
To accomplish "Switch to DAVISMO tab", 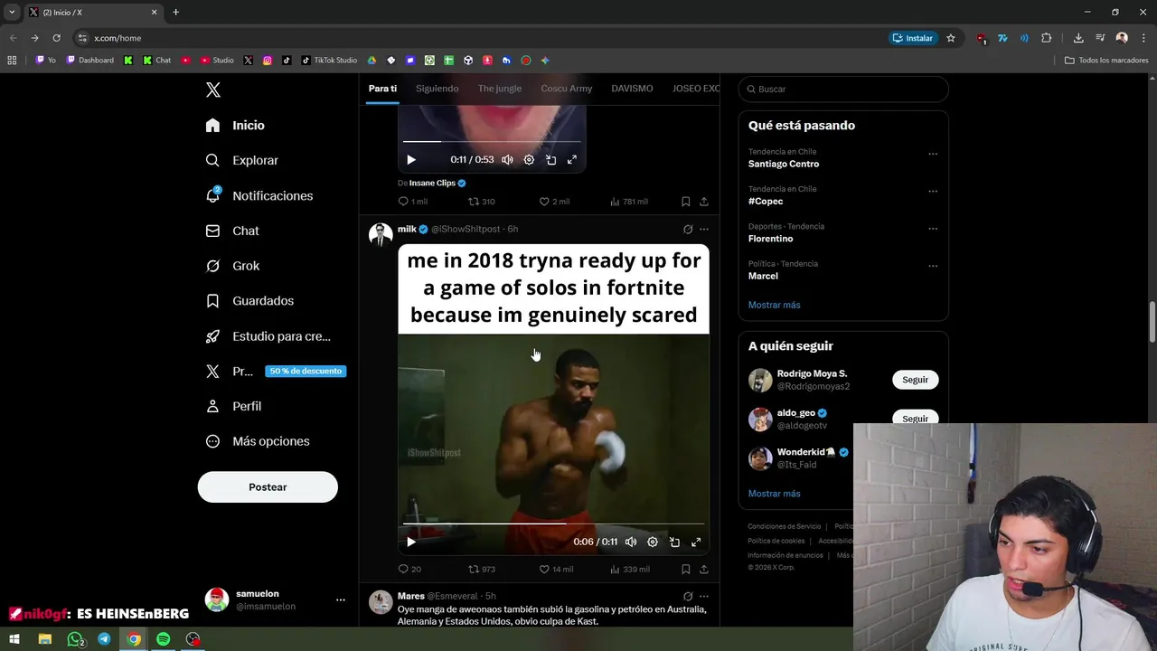I will [x=632, y=89].
